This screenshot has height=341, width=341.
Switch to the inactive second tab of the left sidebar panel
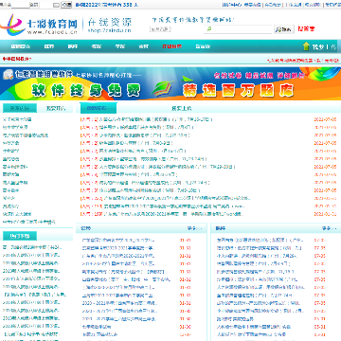(x=56, y=108)
